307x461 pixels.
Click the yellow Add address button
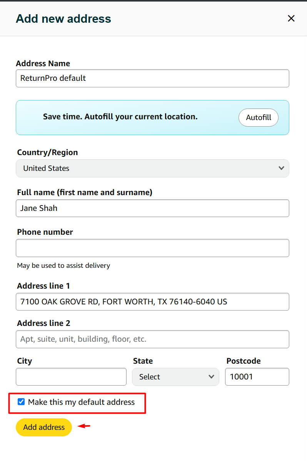[44, 427]
